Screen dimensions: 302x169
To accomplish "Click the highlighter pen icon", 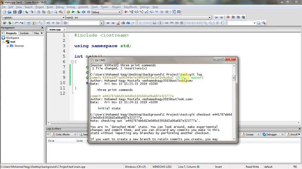I will (x=118, y=23).
